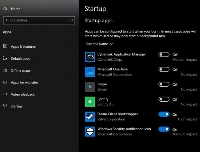200x152 pixels.
Task: Toggle Skype startup switch on
Action: point(164,84)
